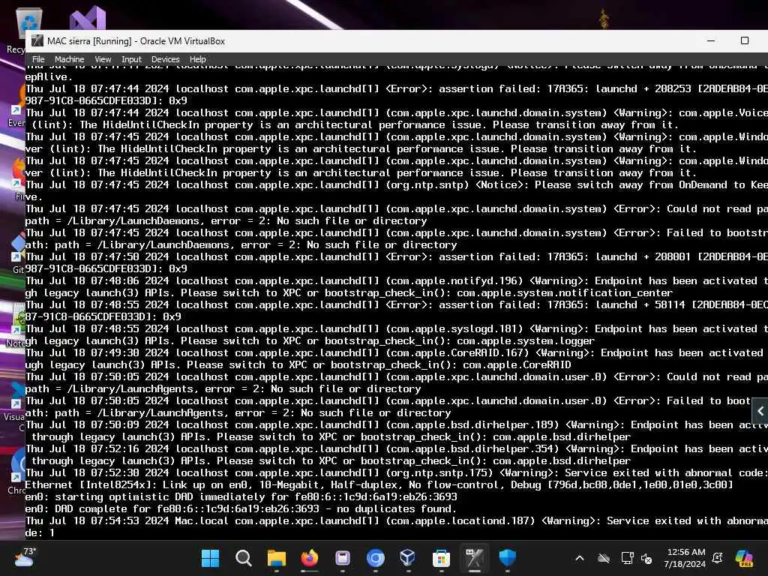This screenshot has width=768, height=576.
Task: Switch to the Chromium browser taskbar icon
Action: (375, 558)
